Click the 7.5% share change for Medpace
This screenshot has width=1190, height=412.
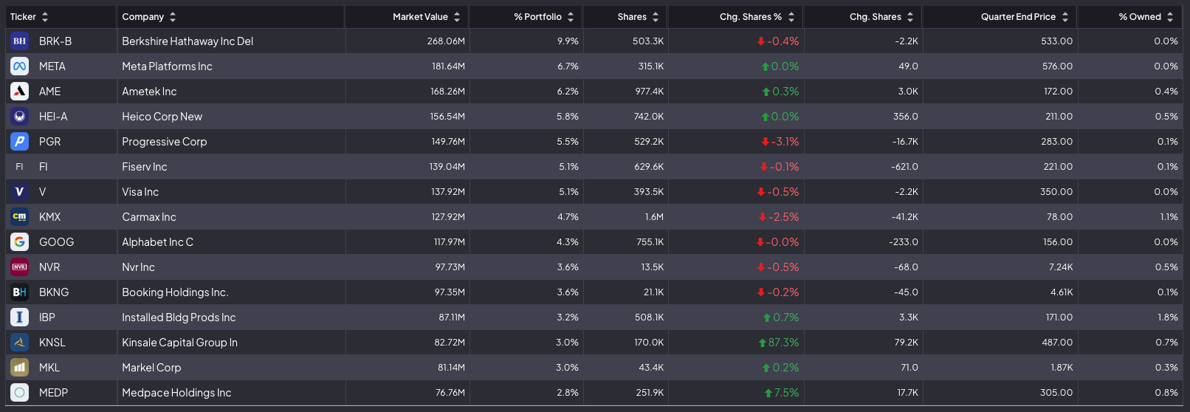click(x=782, y=393)
